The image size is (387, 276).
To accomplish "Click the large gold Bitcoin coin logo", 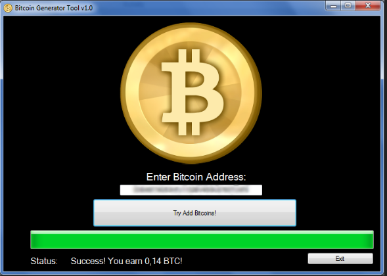I will pos(191,93).
